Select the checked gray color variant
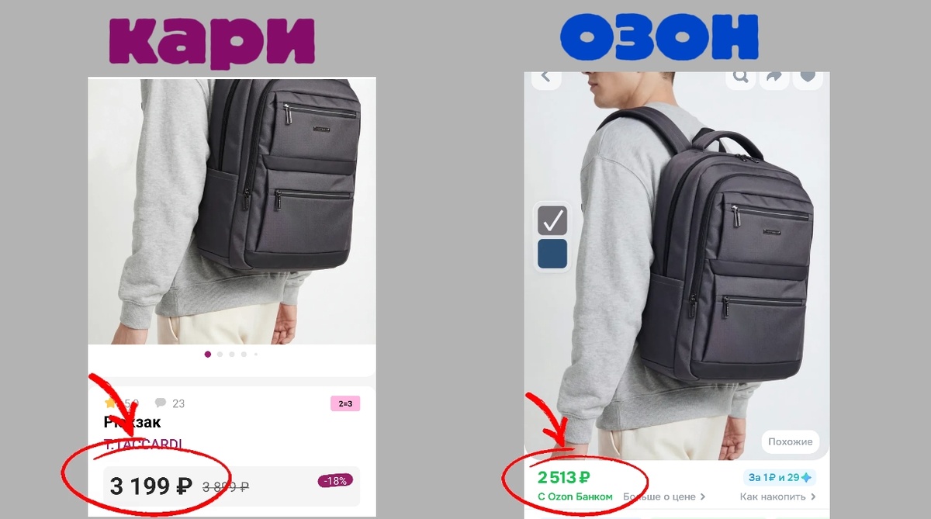The height and width of the screenshot is (519, 931). 552,220
